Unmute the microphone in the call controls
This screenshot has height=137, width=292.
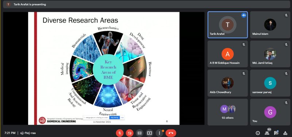[x=120, y=133]
